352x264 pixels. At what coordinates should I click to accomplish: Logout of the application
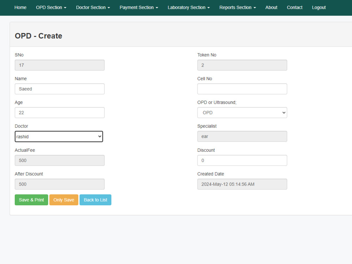[x=318, y=7]
